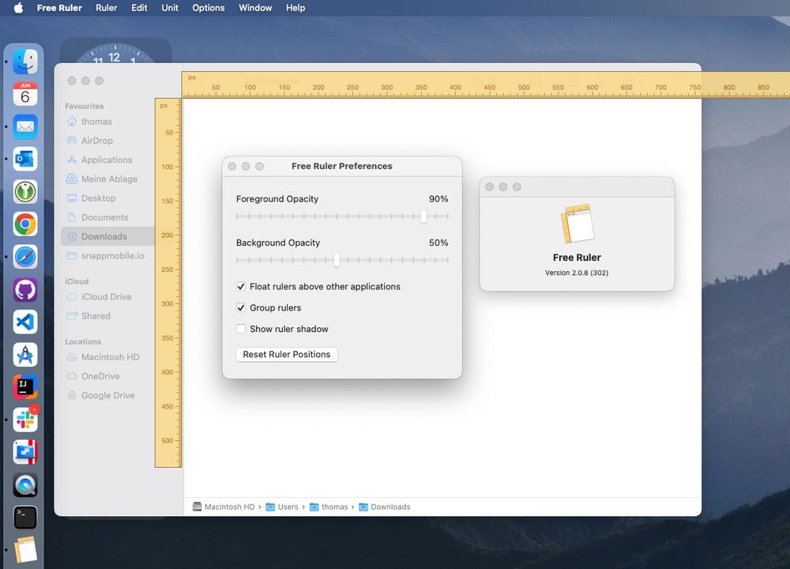Screen dimensions: 790x569
Task: Open Slack with notification badge in Dock
Action: click(25, 420)
